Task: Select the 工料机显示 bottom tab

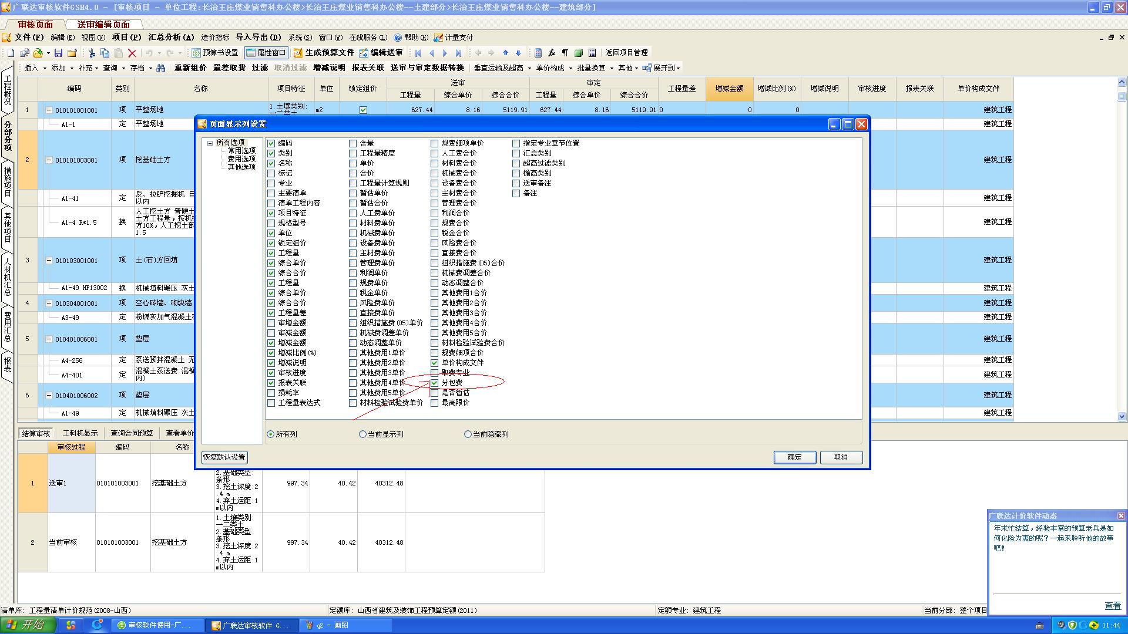Action: tap(80, 433)
